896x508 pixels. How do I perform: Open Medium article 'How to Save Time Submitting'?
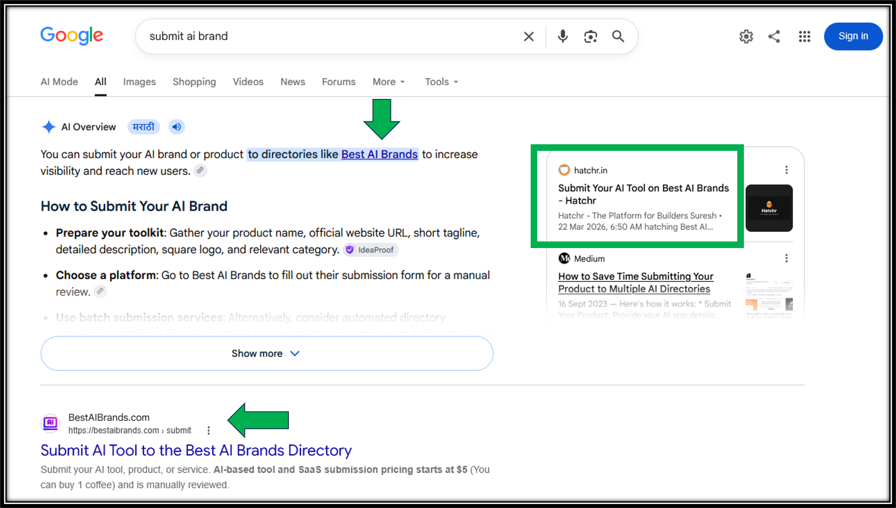click(x=635, y=282)
